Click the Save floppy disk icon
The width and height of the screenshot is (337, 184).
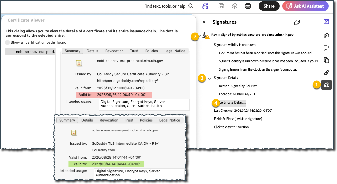point(221,6)
